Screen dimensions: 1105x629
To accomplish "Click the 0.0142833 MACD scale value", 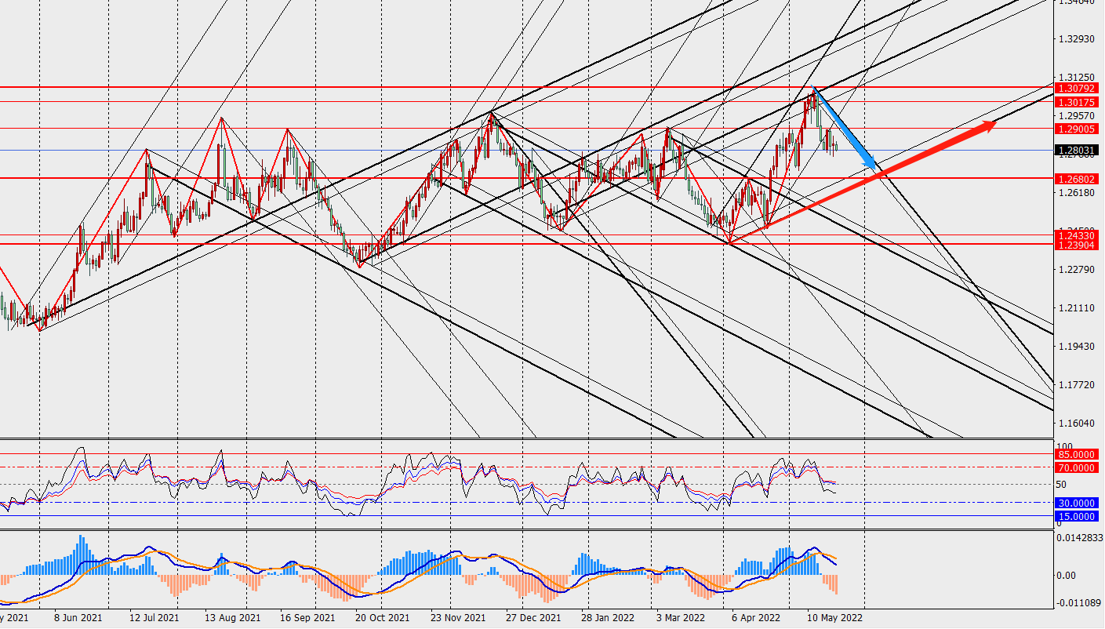I will click(1081, 537).
